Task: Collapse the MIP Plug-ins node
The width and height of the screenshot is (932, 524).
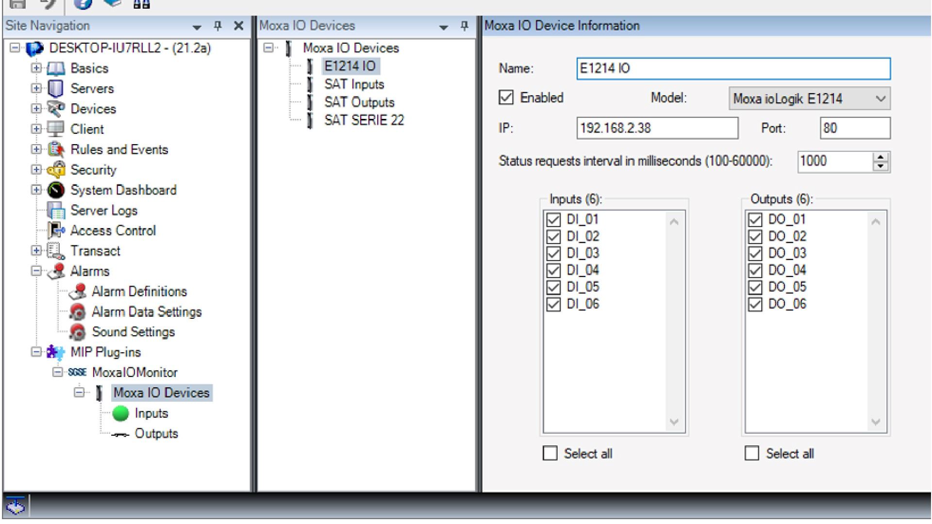Action: (36, 352)
